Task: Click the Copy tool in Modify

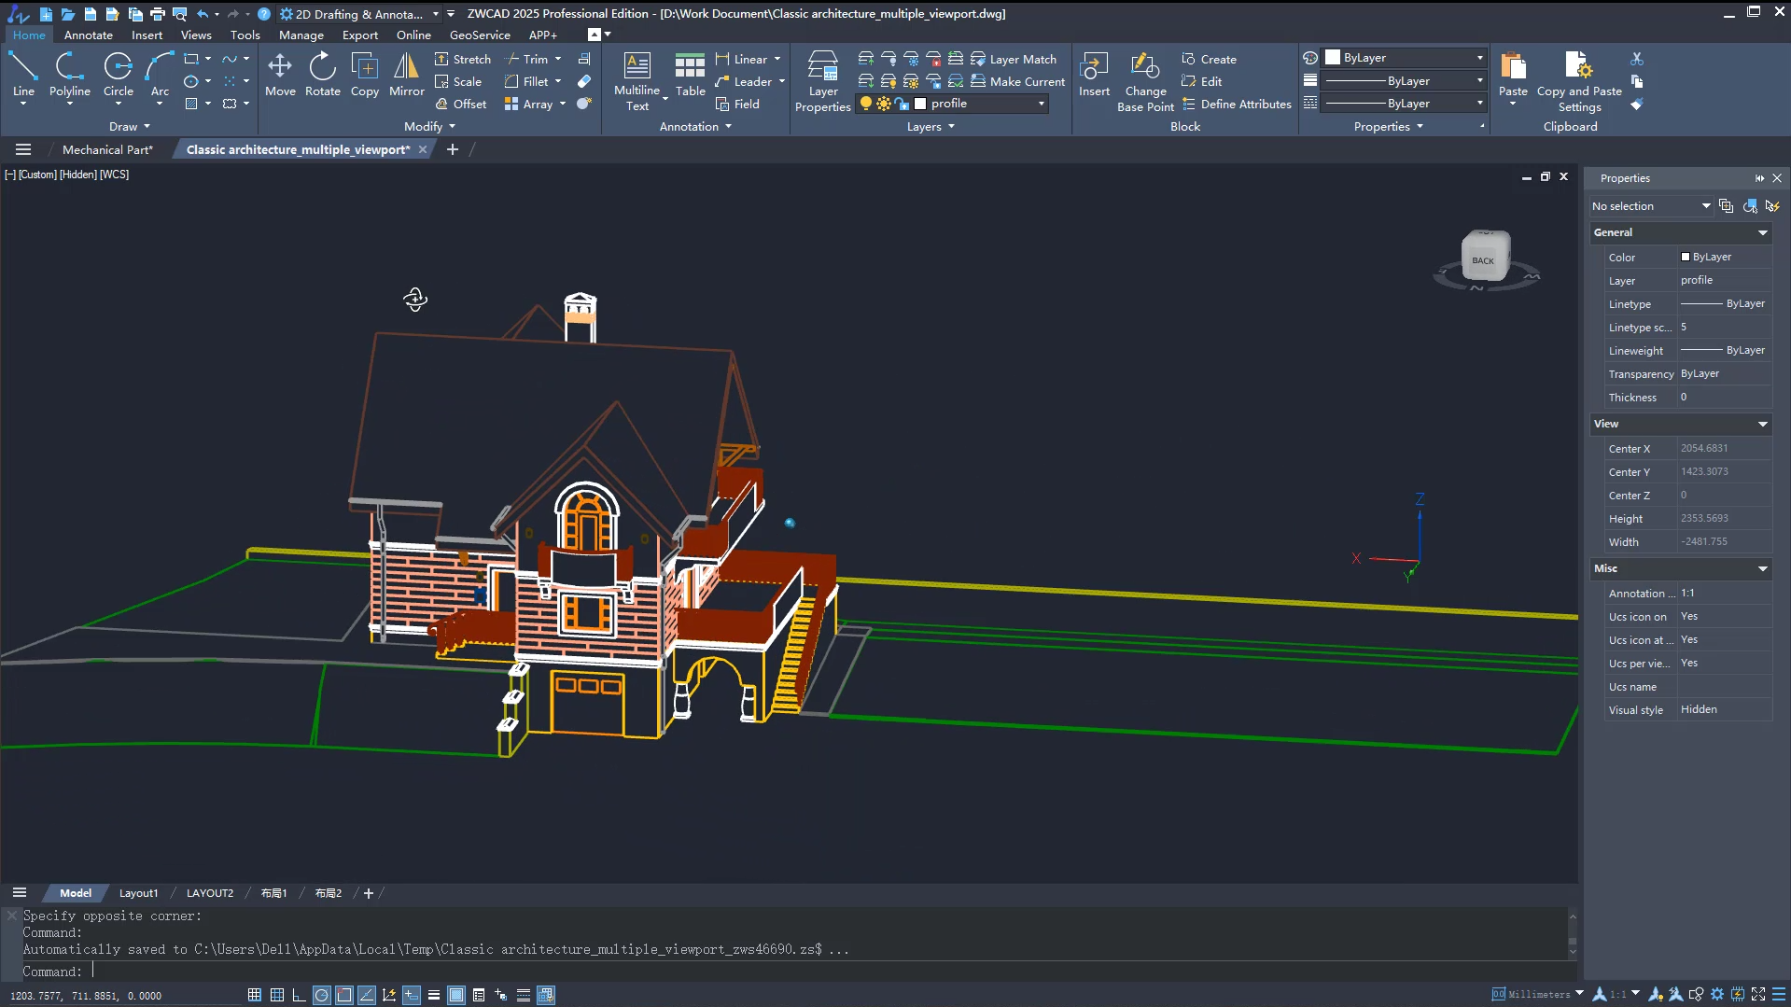Action: click(364, 75)
